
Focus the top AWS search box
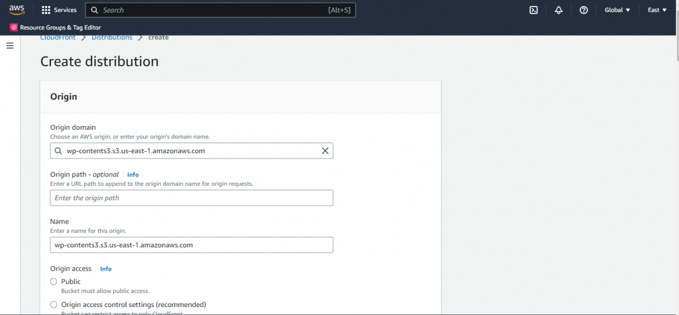220,10
